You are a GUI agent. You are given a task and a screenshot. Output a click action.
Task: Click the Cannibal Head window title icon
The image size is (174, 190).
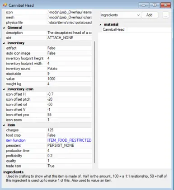(x=5, y=5)
